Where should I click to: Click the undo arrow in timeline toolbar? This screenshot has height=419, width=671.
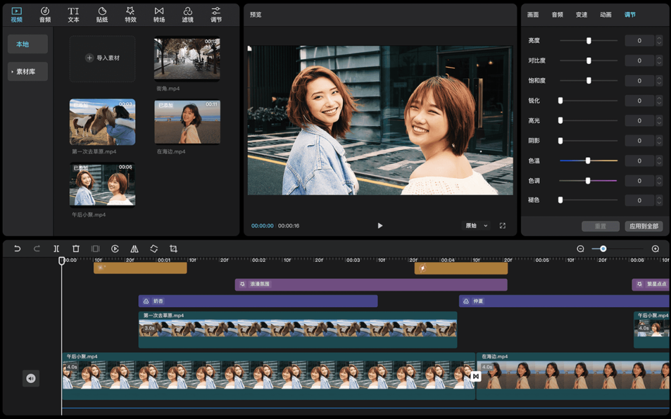coord(17,249)
